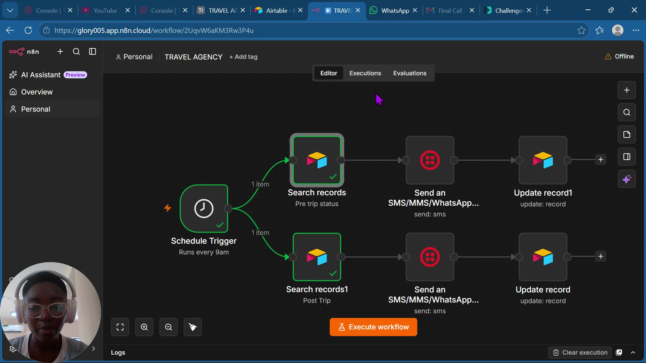This screenshot has height=363, width=646.
Task: Click the Personal breadcrumb link
Action: (x=134, y=57)
